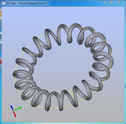Viewport: 126px width, 124px height.
Task: Click the title text '3D View - Driver1/Viewer1/View1(*)'
Action: tap(27, 3)
